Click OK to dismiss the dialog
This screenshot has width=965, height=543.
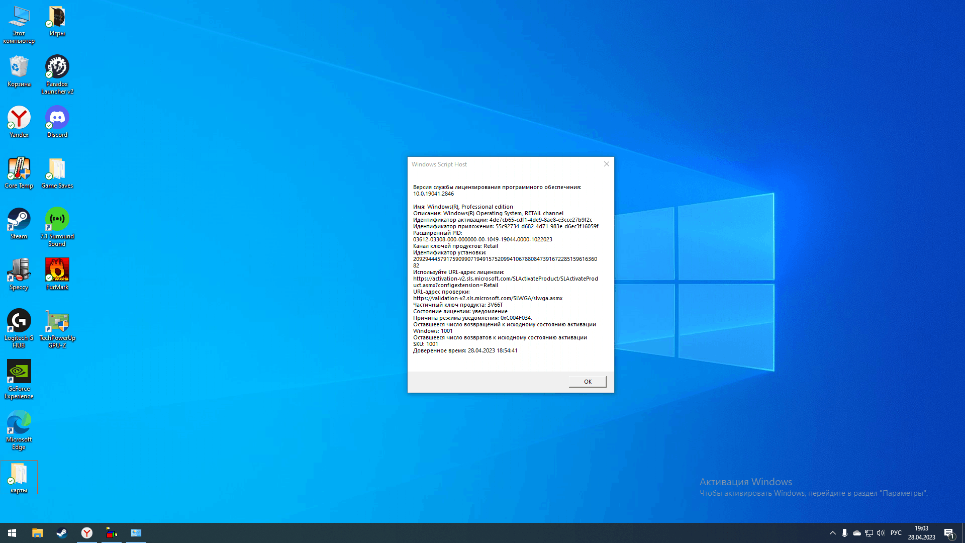(x=587, y=381)
